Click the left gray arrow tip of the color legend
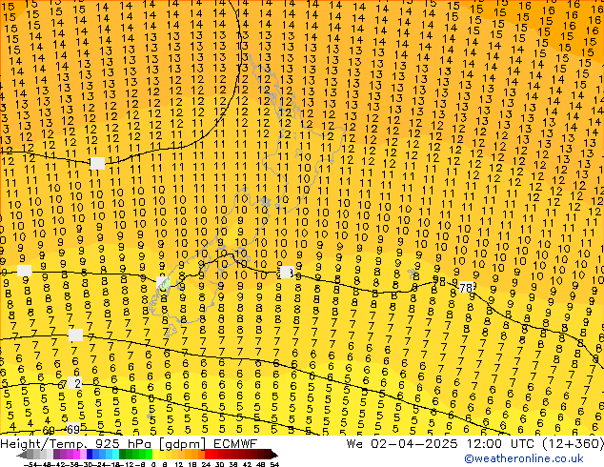 click(x=20, y=456)
